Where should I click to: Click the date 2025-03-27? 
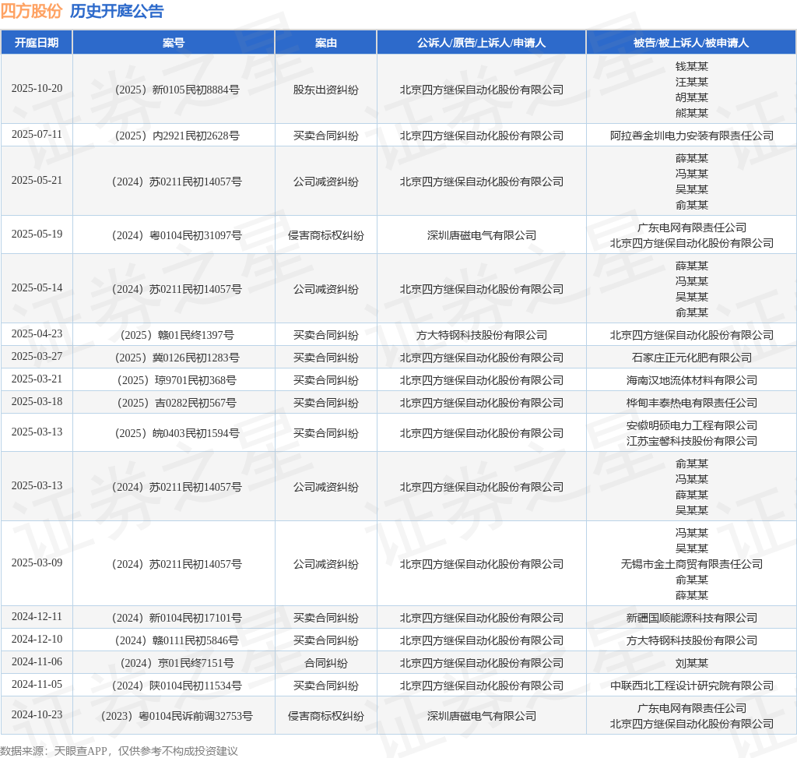[x=37, y=357]
